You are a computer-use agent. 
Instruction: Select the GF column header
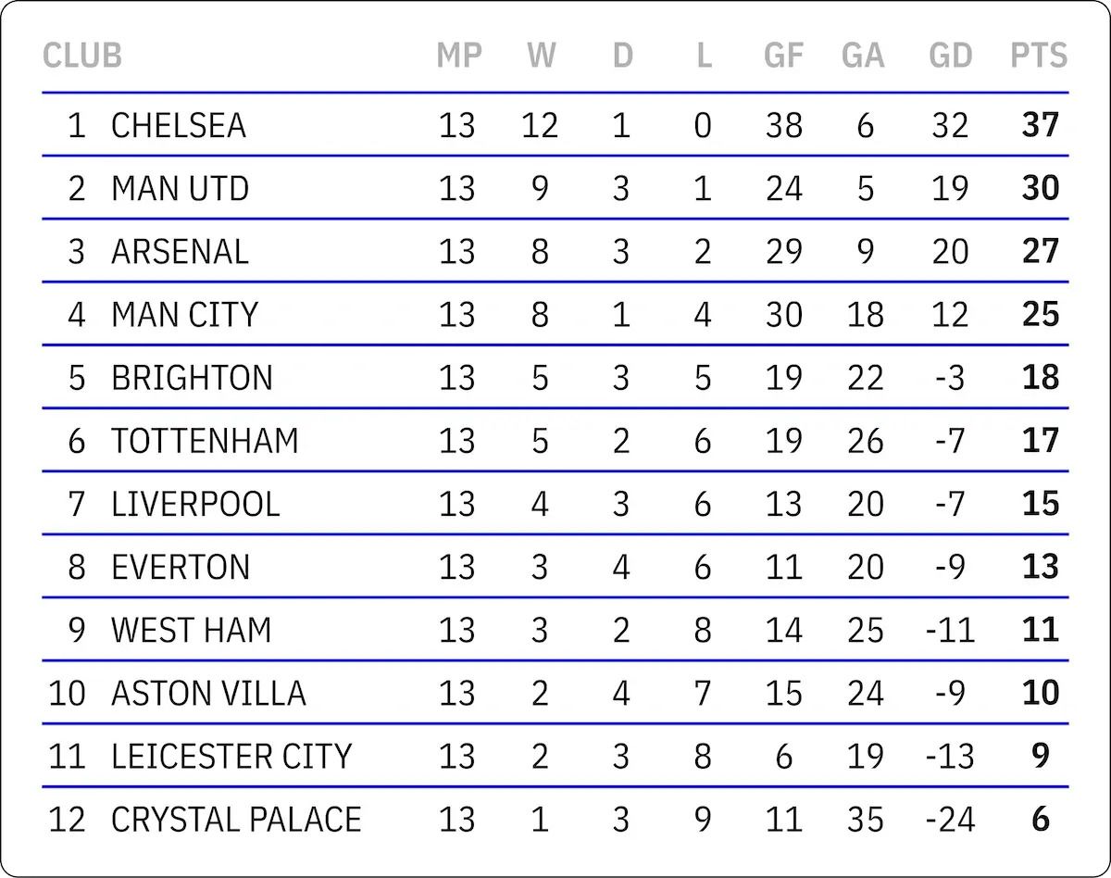[783, 56]
